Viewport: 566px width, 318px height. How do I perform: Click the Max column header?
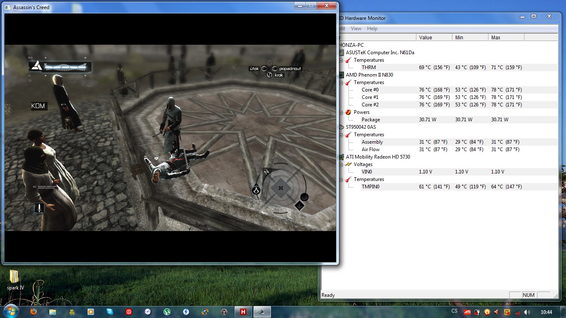click(506, 37)
